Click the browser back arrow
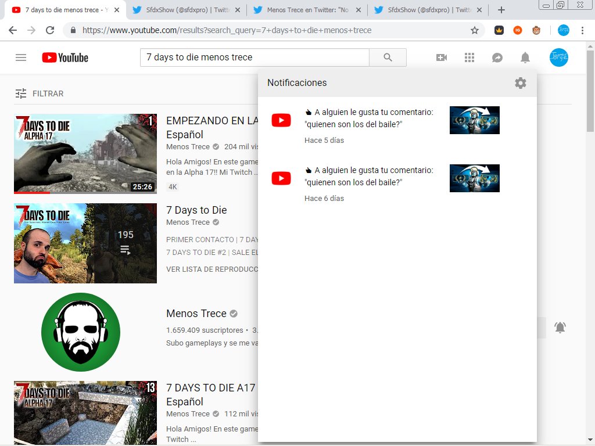The width and height of the screenshot is (595, 446). (13, 30)
